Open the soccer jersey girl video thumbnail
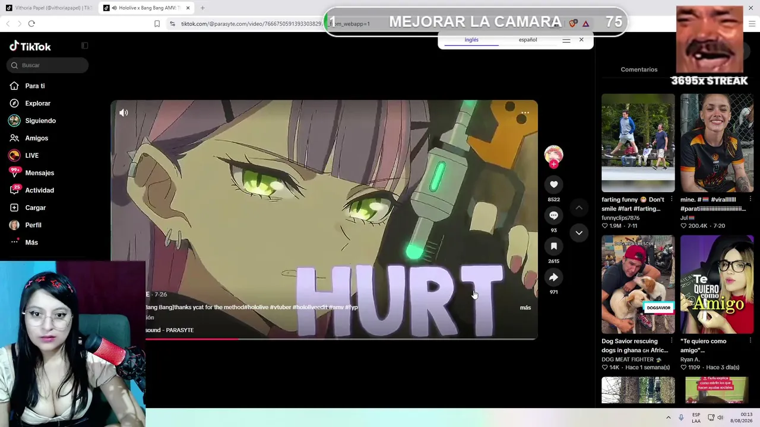 (717, 143)
